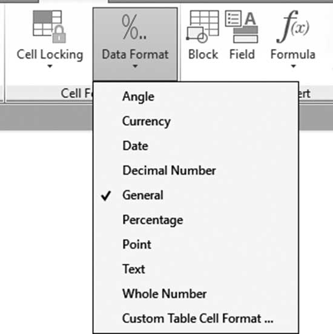Choose the Point data format
Viewport: 333px width, 334px height.
[x=196, y=244]
